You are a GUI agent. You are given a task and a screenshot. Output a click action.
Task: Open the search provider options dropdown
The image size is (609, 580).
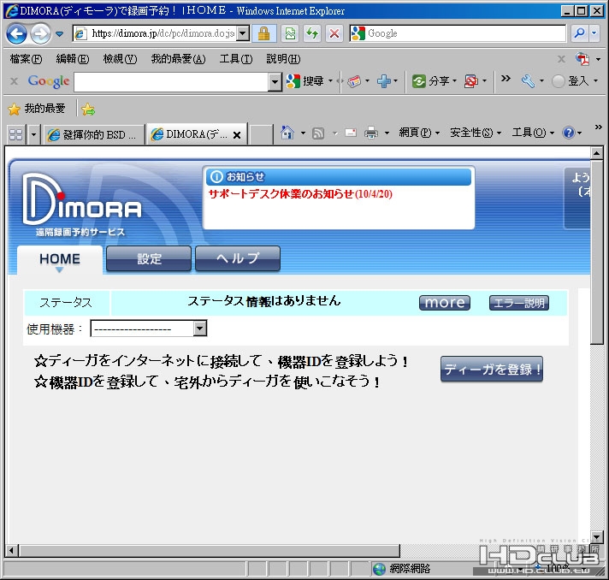click(x=594, y=33)
